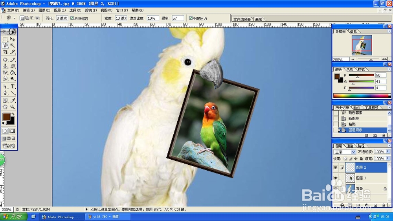Select the Pen tool

(5, 93)
